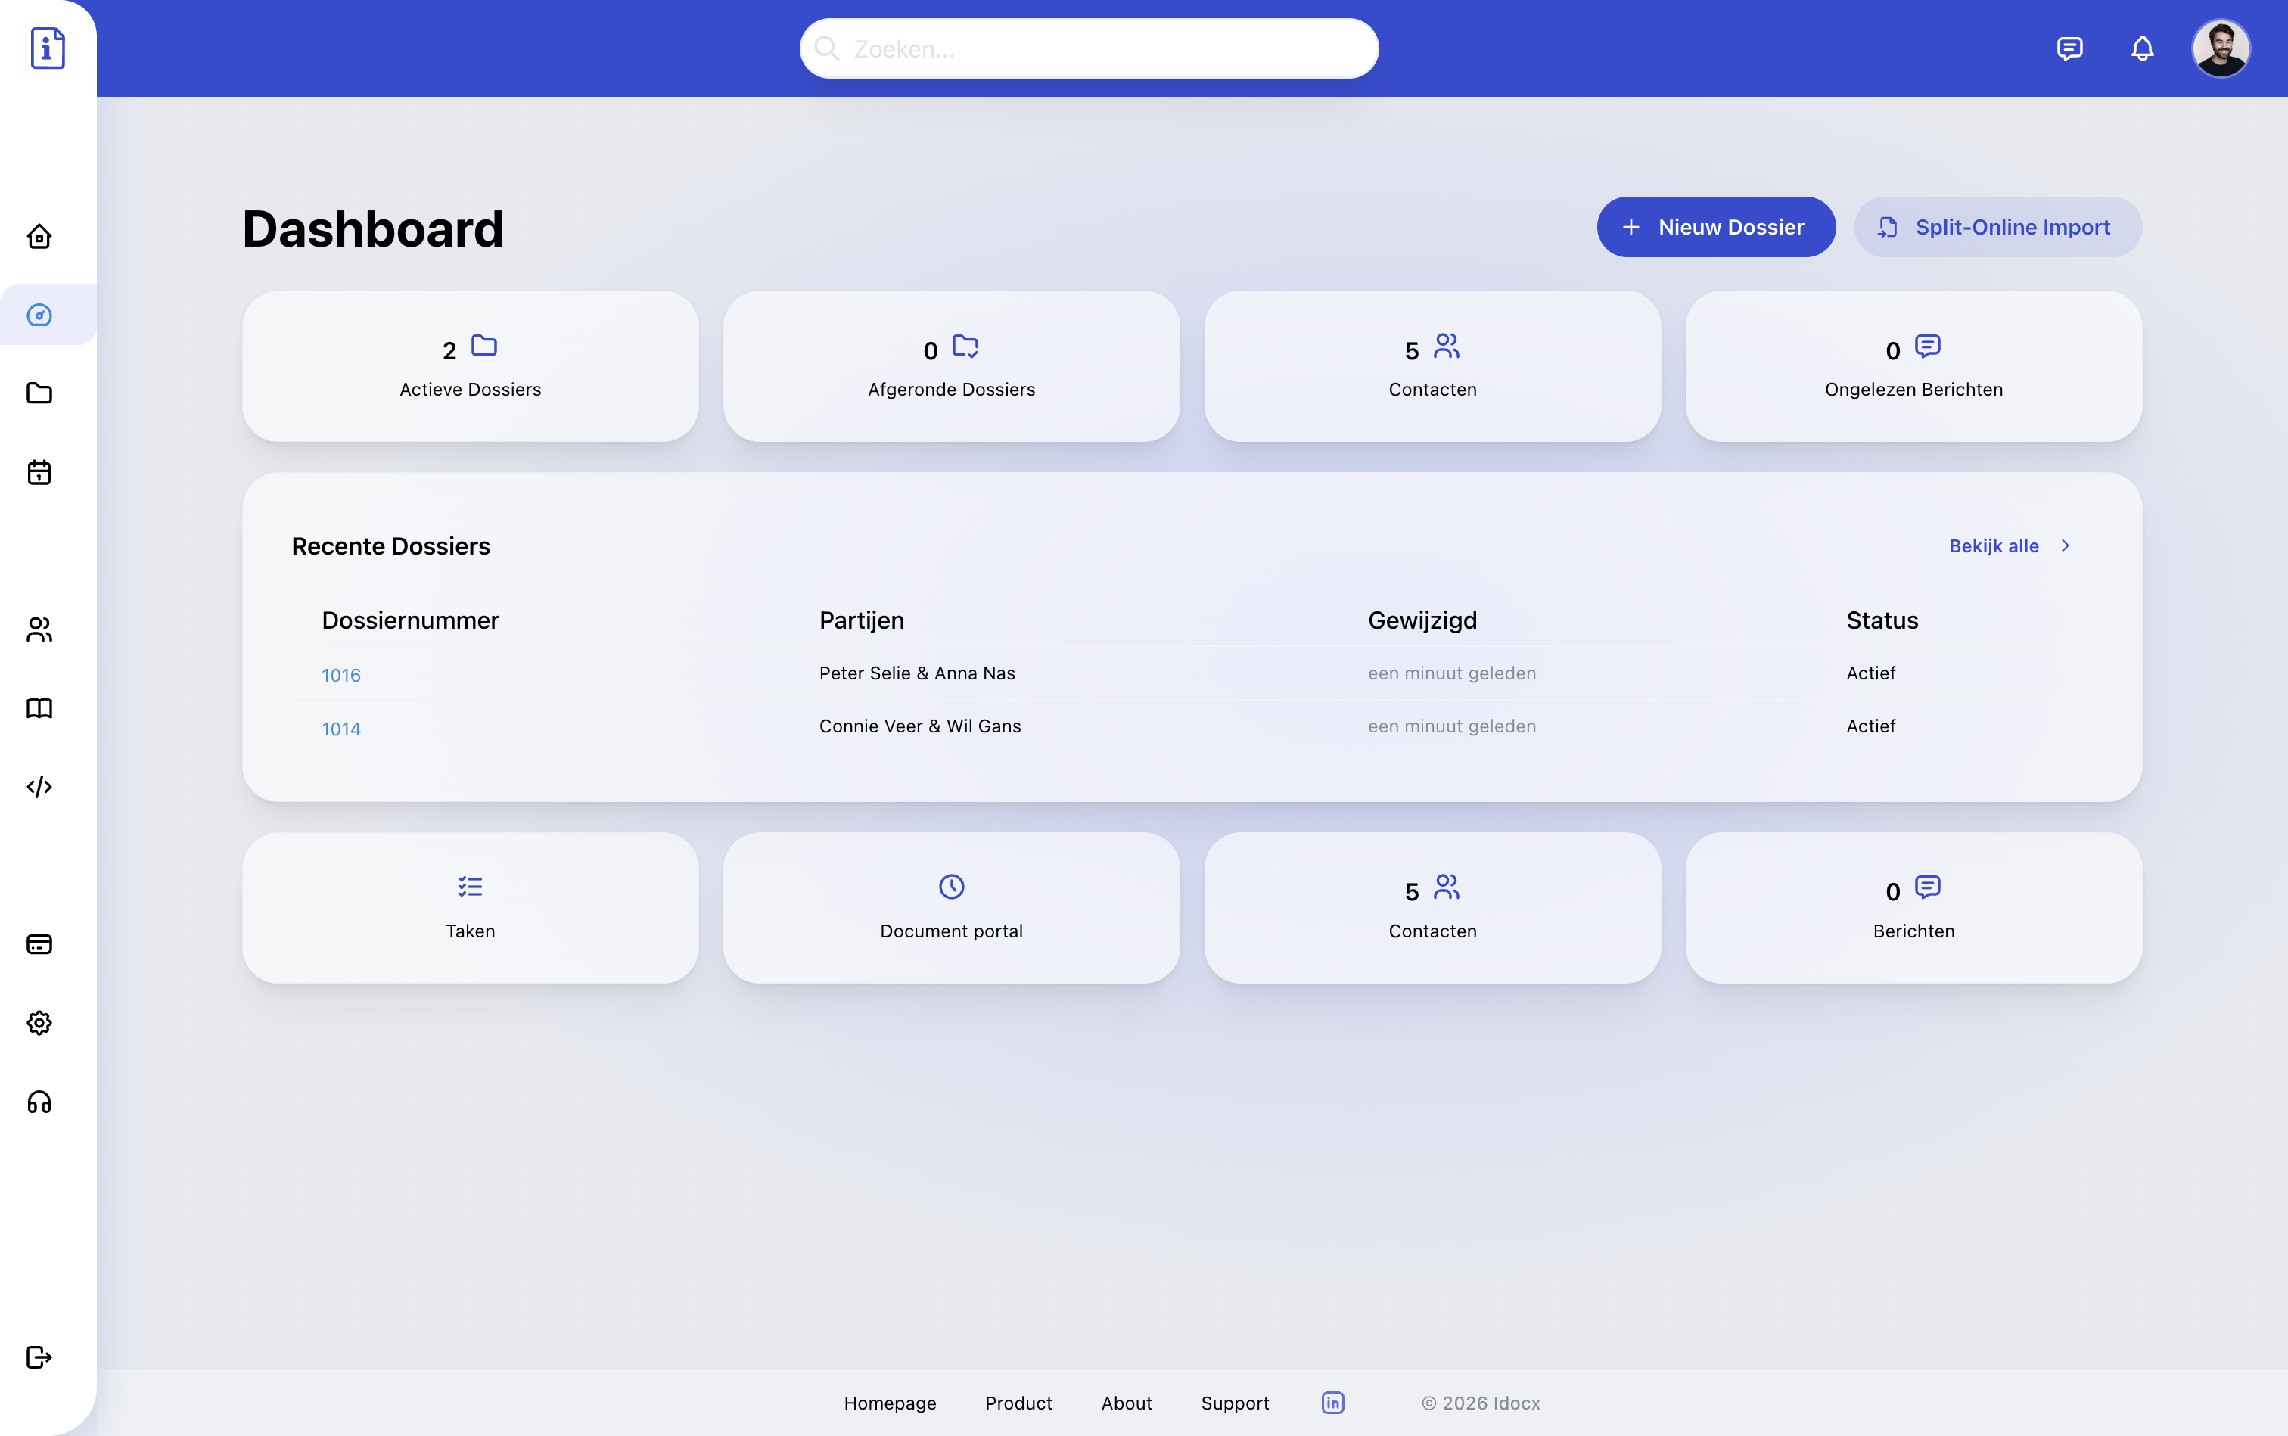
Task: Open the user profile avatar
Action: 2220,48
